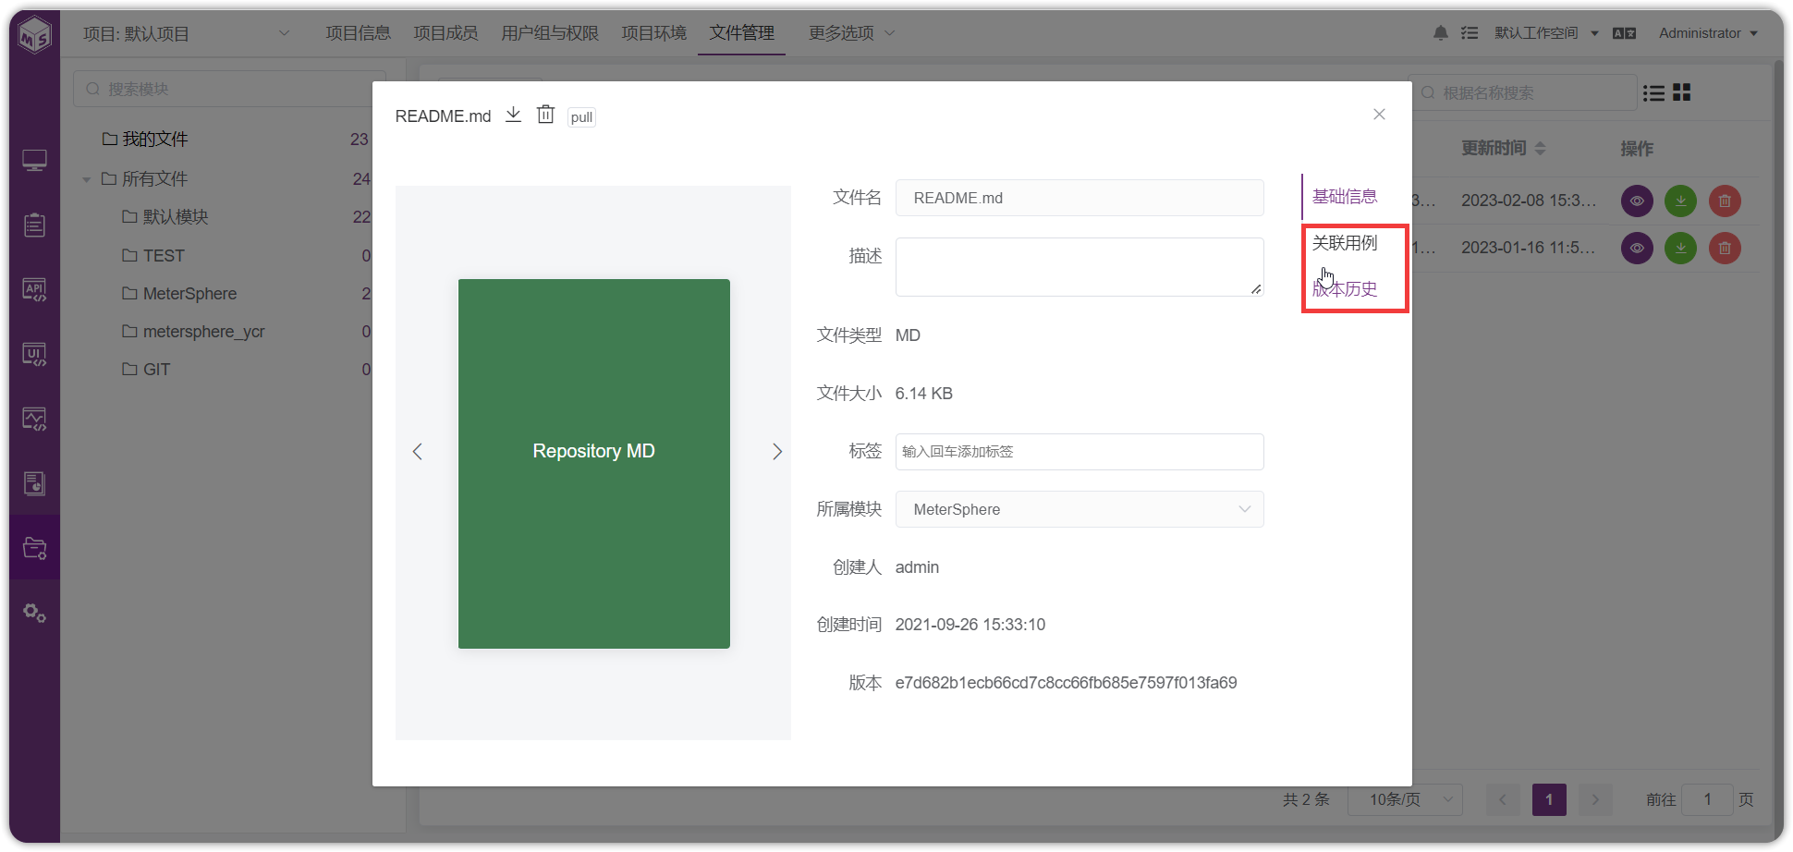Open UI test icon in sidebar

tap(35, 355)
